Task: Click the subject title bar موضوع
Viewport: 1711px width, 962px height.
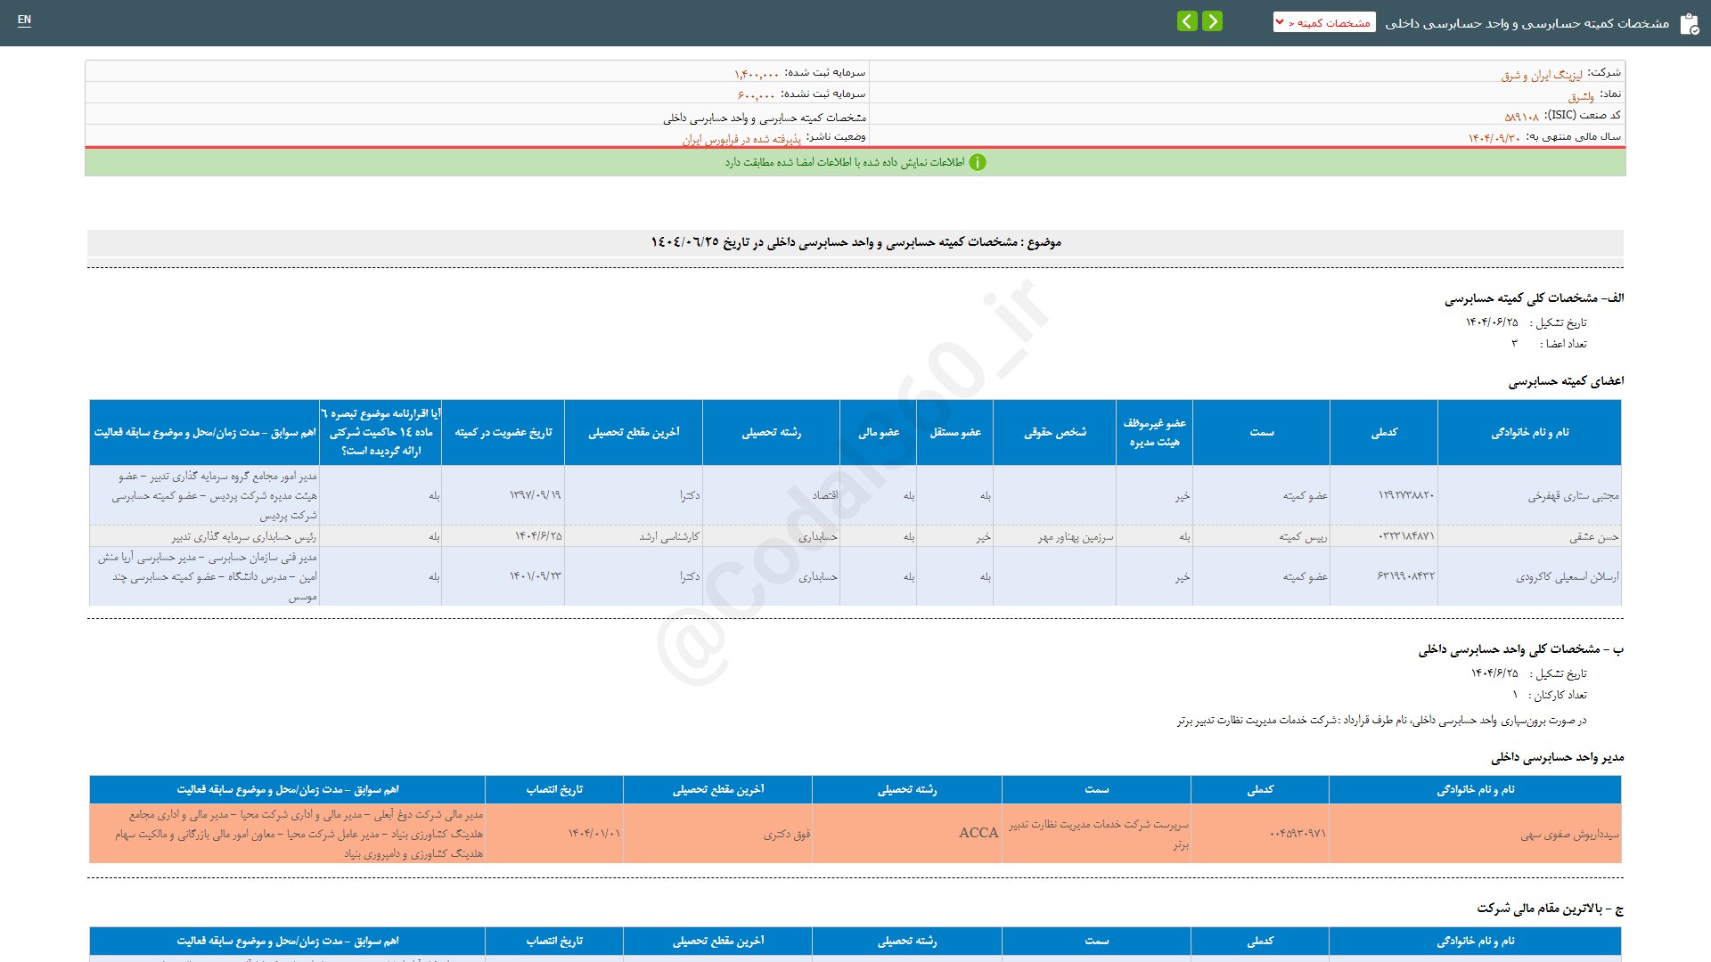Action: 855,242
